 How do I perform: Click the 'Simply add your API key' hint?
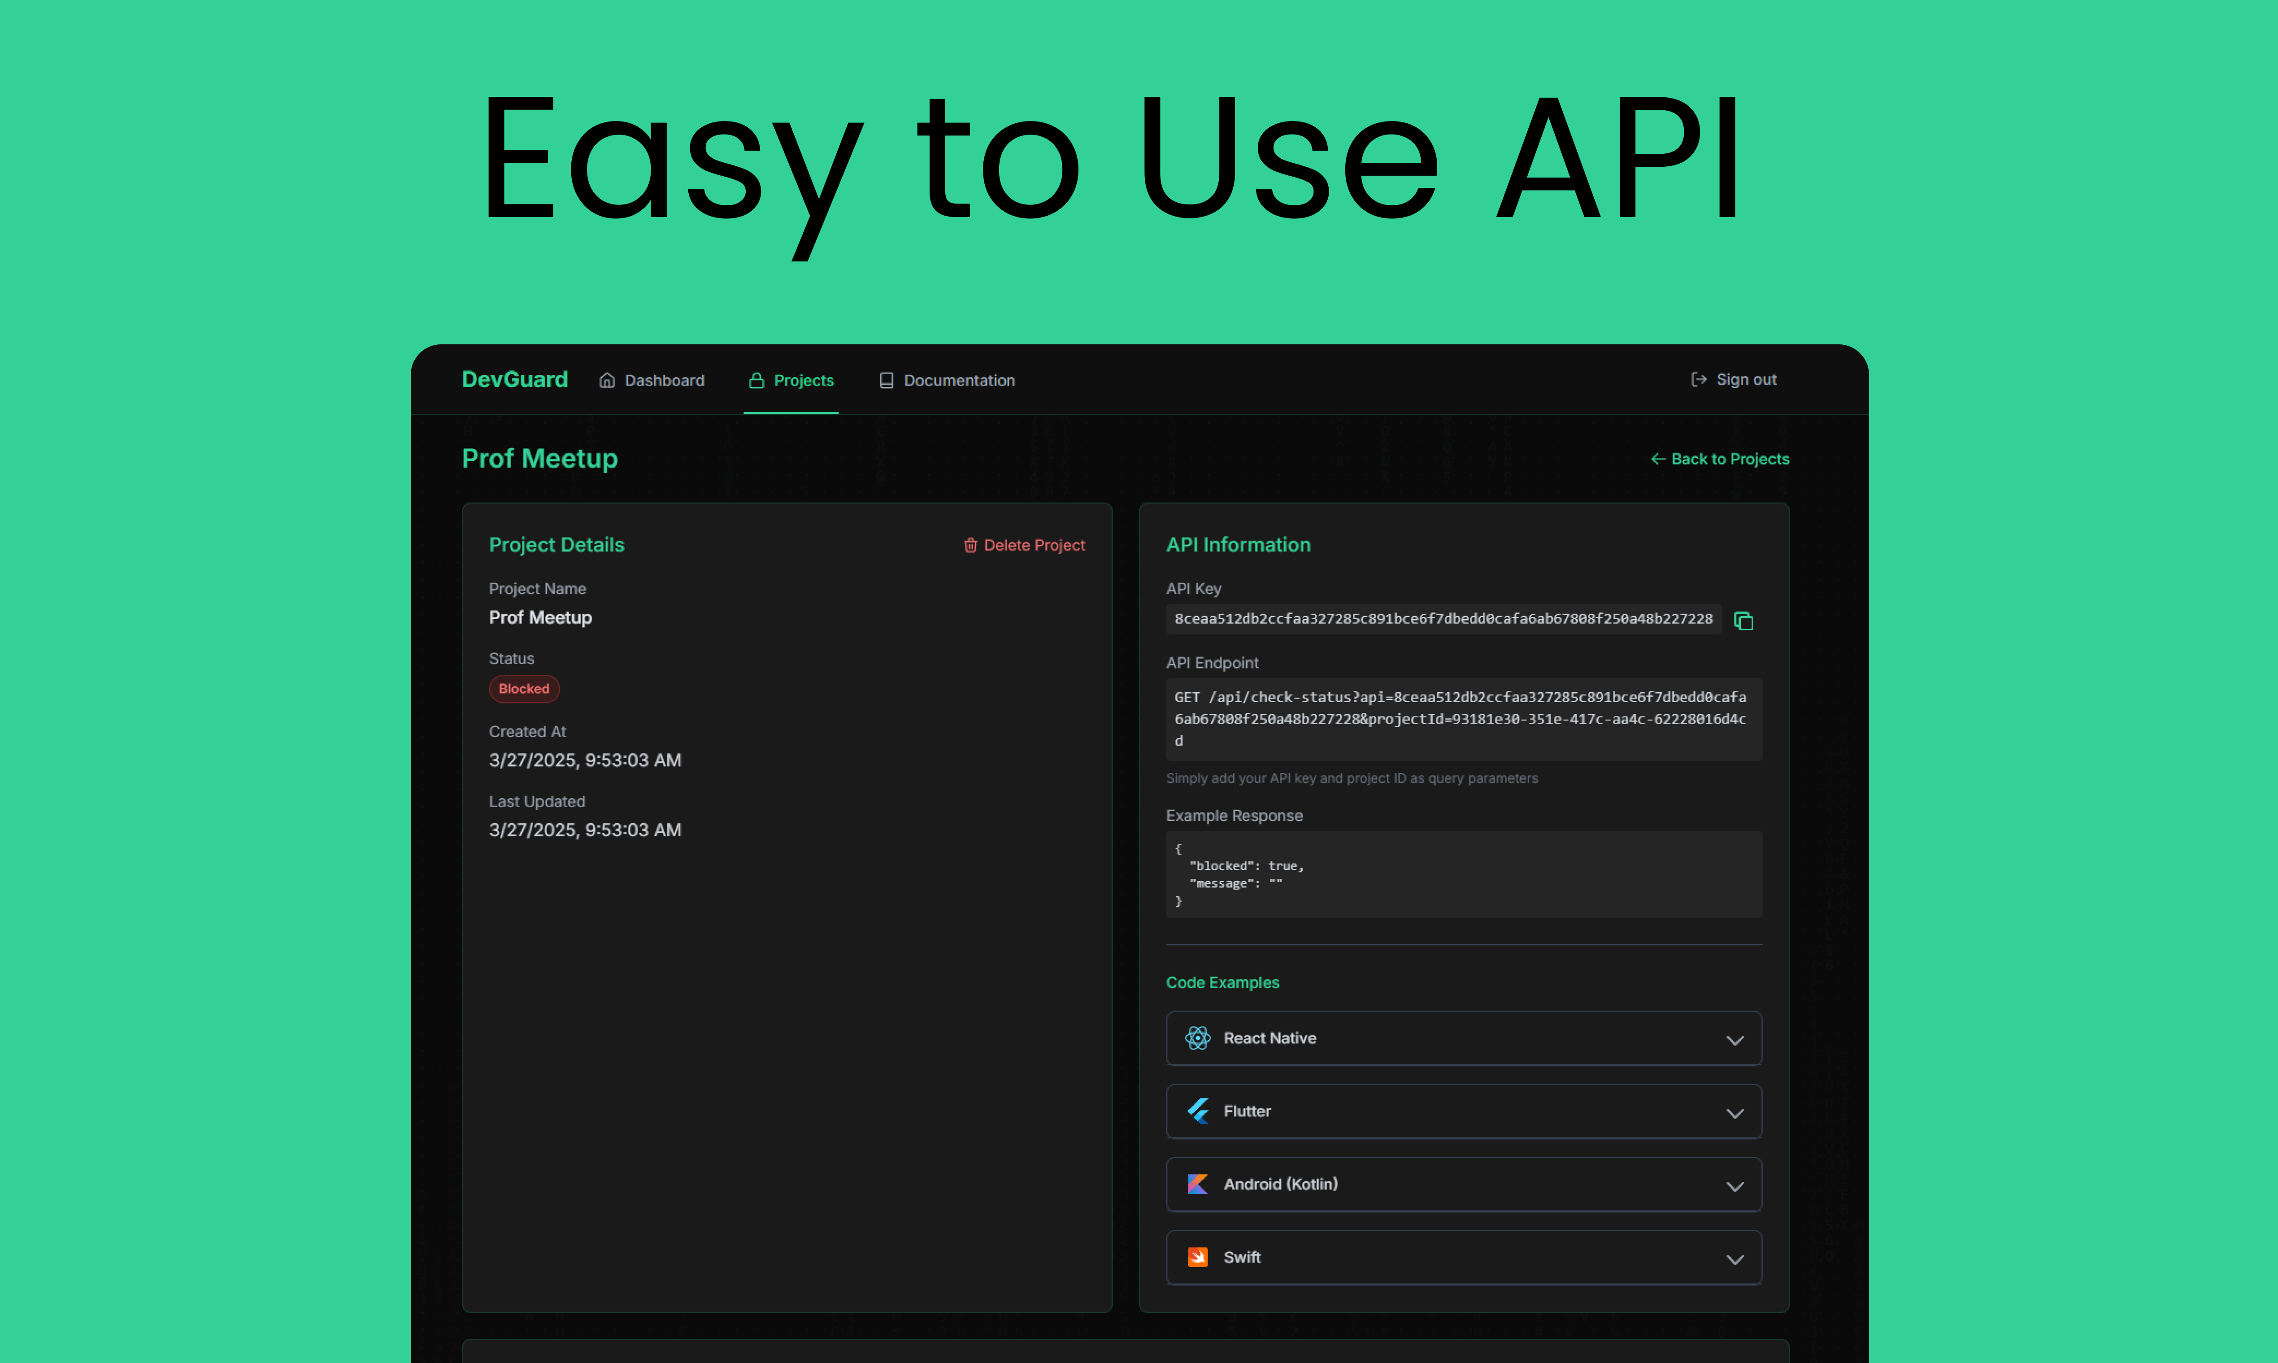point(1352,778)
